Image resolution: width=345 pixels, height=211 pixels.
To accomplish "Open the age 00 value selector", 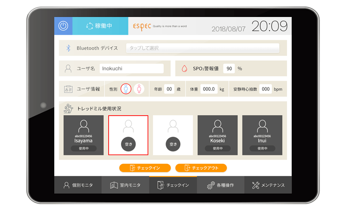I will click(170, 89).
